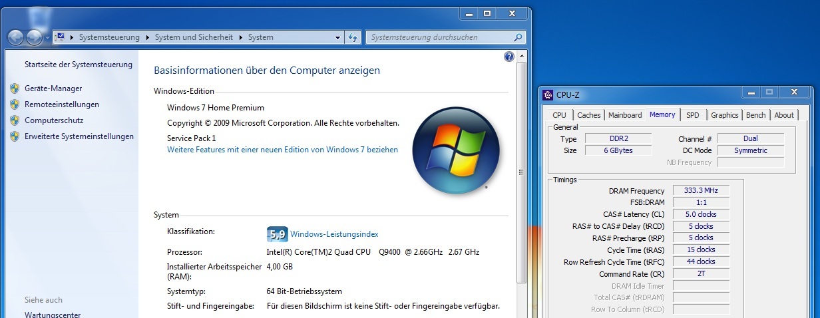The height and width of the screenshot is (318, 820).
Task: Click the 333.3 MHz DRAM Frequency value
Action: 701,191
